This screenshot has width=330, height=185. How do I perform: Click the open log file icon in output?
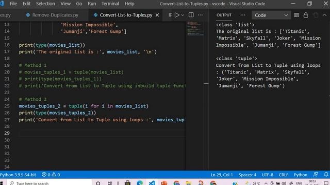click(316, 15)
